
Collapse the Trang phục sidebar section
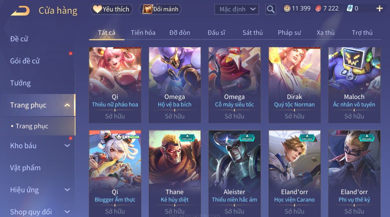tap(67, 105)
